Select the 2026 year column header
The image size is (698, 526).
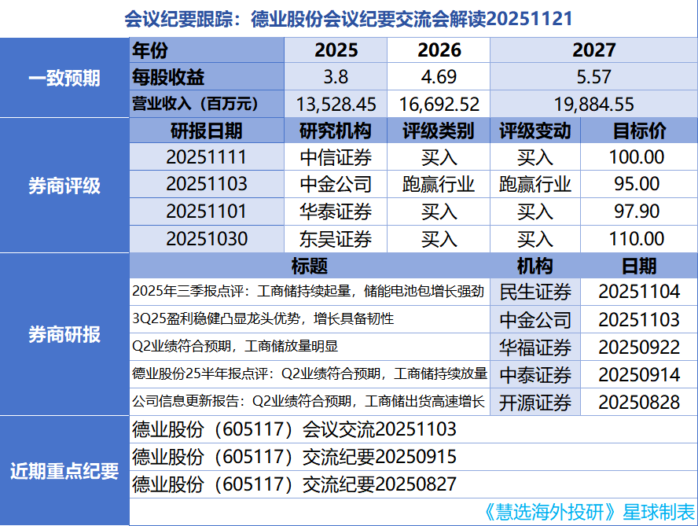pyautogui.click(x=439, y=50)
